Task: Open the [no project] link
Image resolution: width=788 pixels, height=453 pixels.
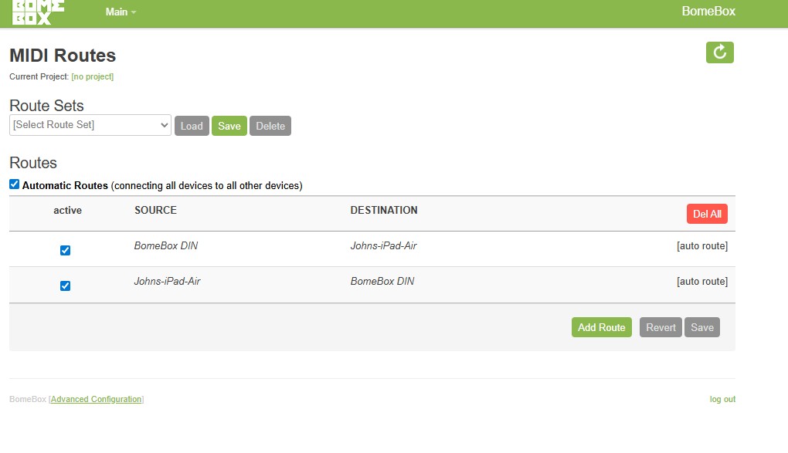Action: 93,76
